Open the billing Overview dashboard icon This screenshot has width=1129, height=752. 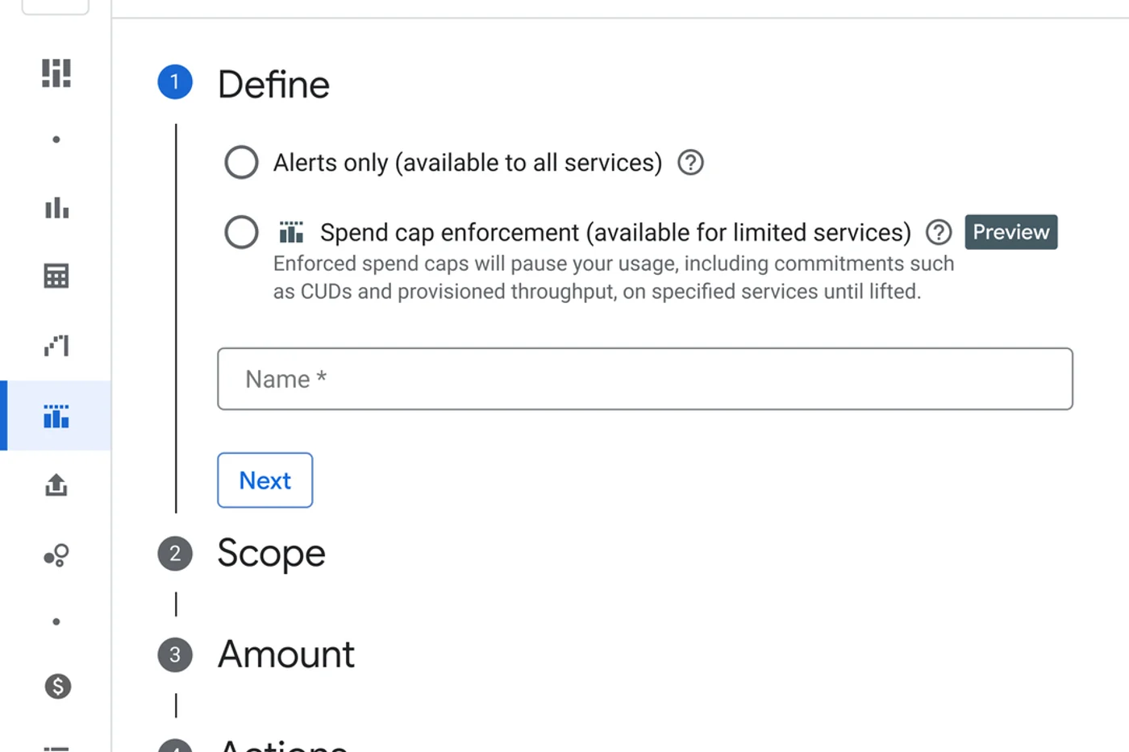56,73
